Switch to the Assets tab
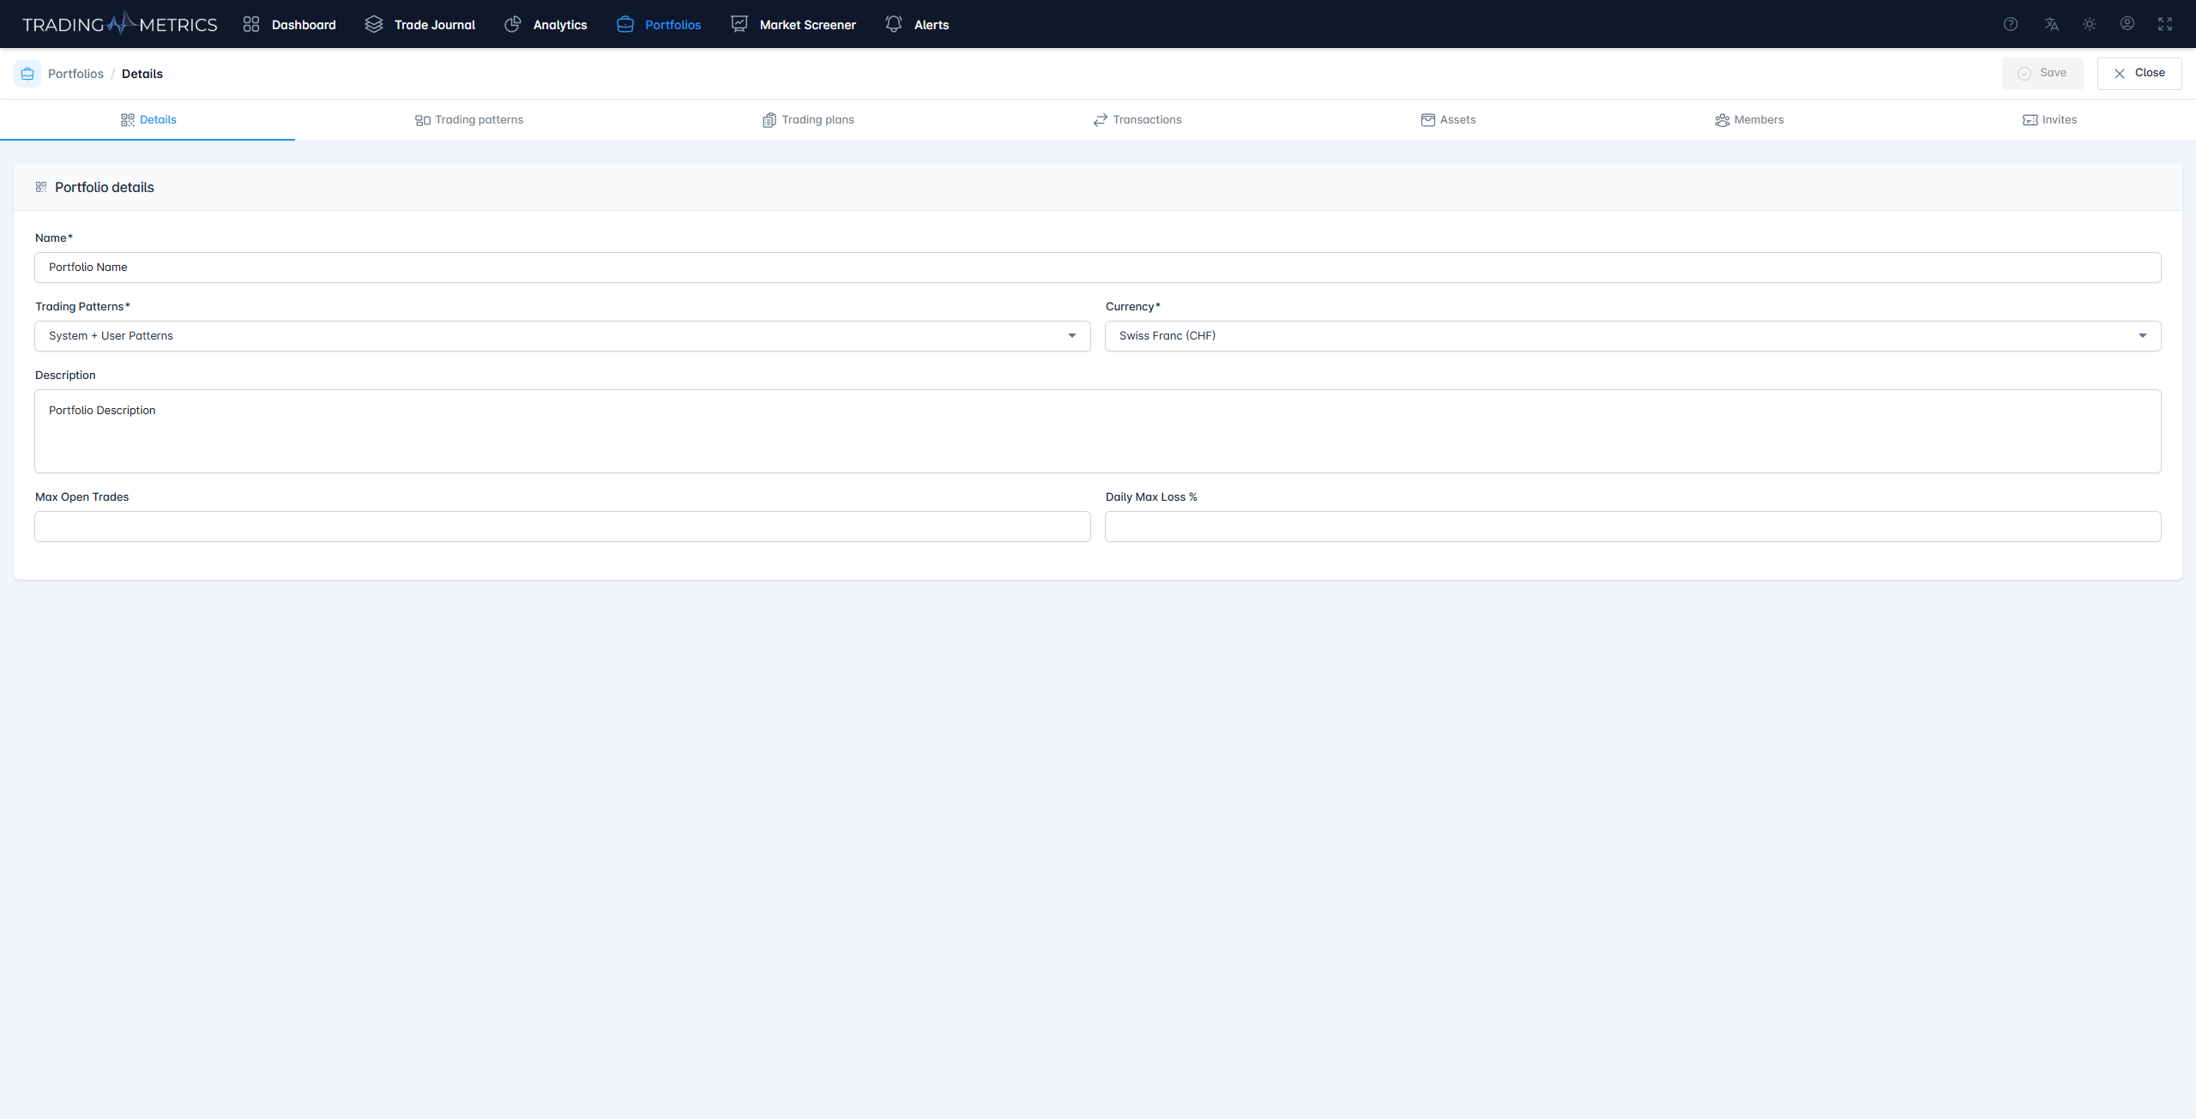2196x1119 pixels. (1448, 120)
